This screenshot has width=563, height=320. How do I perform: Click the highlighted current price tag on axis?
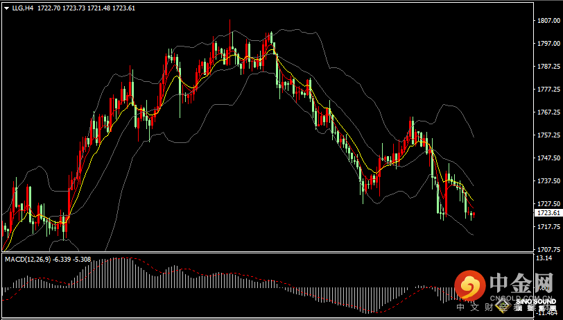(x=548, y=213)
